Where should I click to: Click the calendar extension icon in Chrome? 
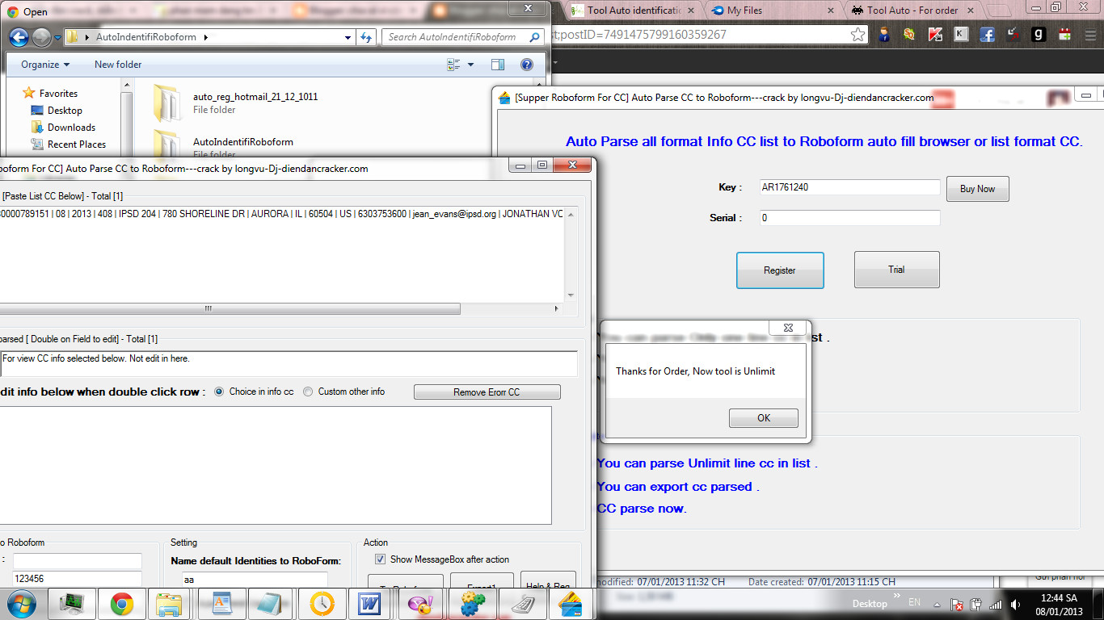(x=1065, y=35)
